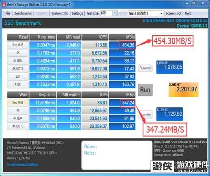Image resolution: width=210 pixels, height=176 pixels.
Task: Click the Run read button
Action: point(145,68)
